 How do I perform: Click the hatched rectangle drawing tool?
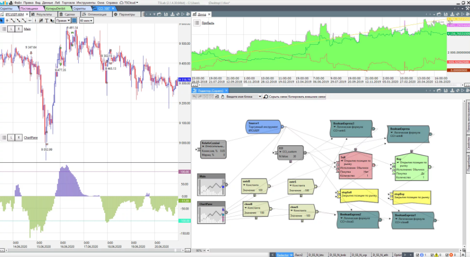(x=41, y=20)
